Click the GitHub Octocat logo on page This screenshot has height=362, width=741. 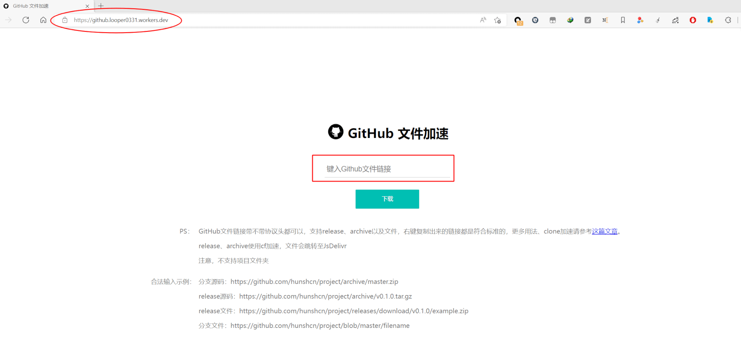click(x=335, y=132)
